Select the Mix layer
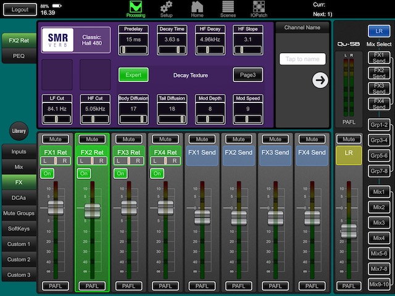This screenshot has width=395, height=296. pyautogui.click(x=19, y=167)
